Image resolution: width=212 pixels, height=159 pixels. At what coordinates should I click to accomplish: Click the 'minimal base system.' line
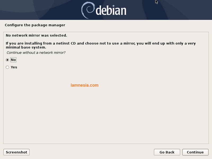pos(26,47)
